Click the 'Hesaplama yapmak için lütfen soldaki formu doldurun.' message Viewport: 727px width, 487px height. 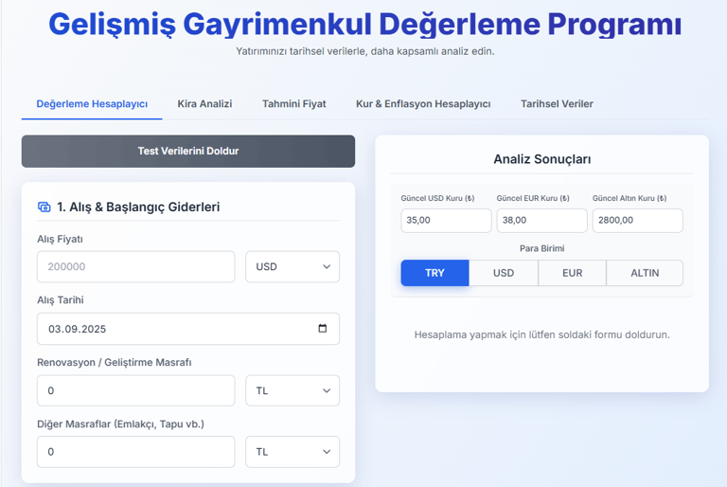point(542,334)
